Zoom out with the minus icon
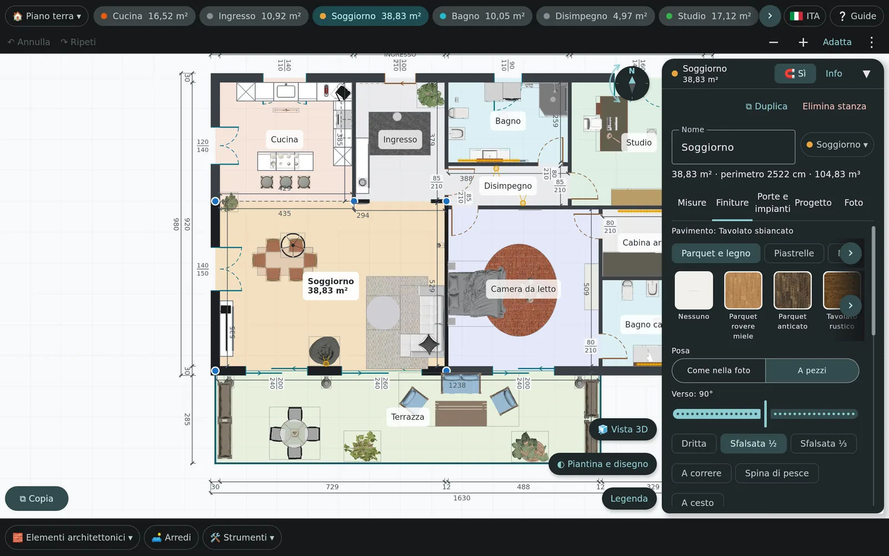The height and width of the screenshot is (556, 889). pos(773,42)
